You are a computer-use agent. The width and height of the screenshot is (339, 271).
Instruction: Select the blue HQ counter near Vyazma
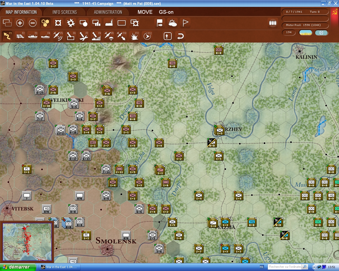tap(252, 222)
